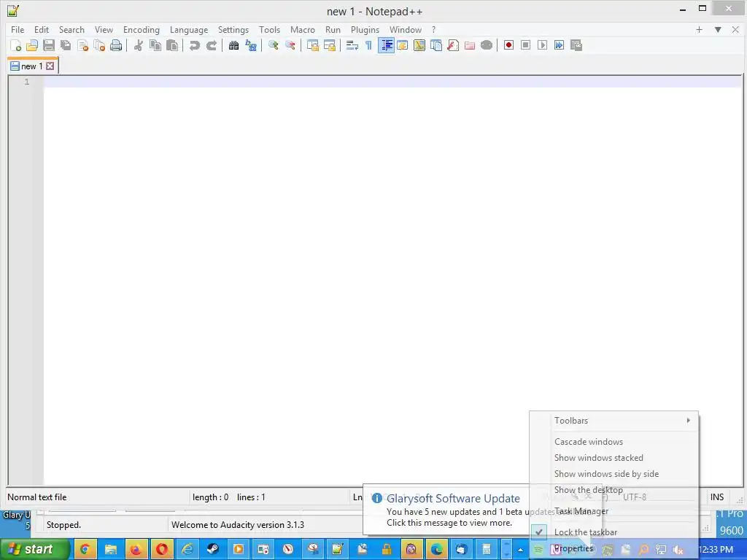Open Task Manager from context menu
The width and height of the screenshot is (747, 560).
614,511
